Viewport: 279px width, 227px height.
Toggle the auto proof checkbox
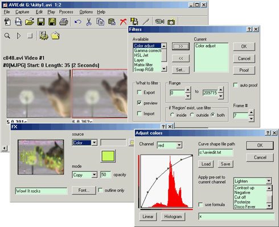pos(236,85)
